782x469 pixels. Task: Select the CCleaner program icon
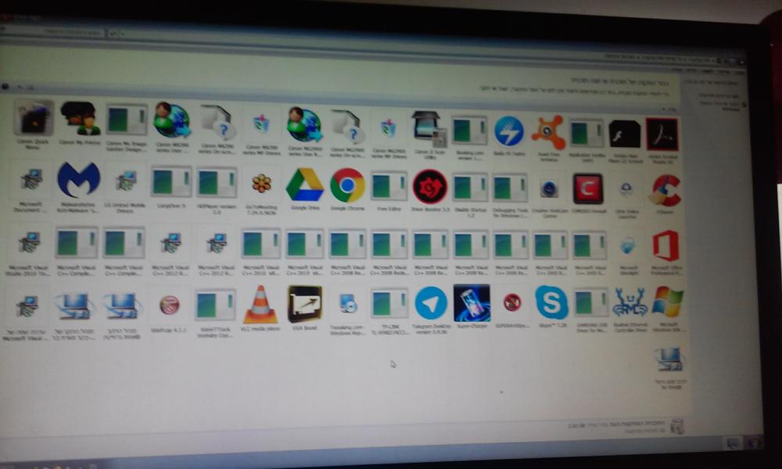point(665,191)
